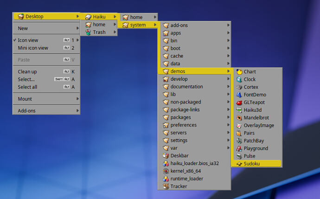The height and width of the screenshot is (199, 320).
Task: Click the runtime_loader file icon
Action: tap(166, 179)
